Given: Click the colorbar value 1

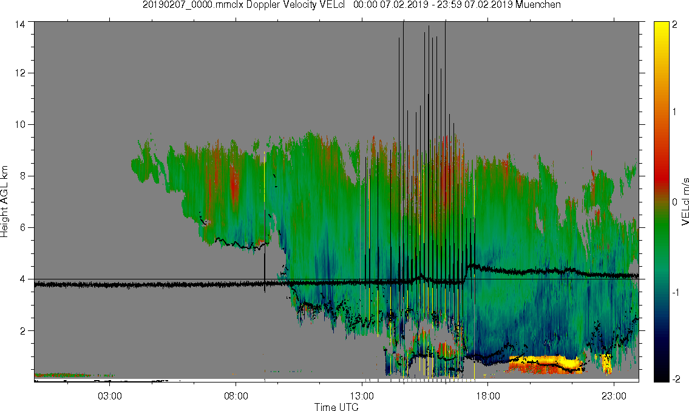Looking at the screenshot, I should coord(674,112).
